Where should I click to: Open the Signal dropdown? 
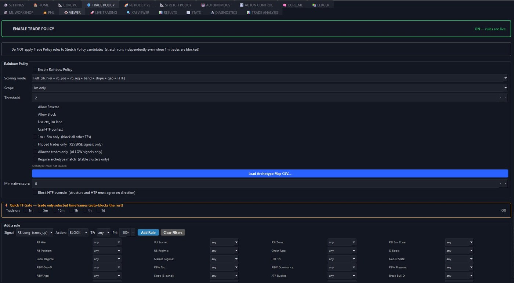pos(35,233)
